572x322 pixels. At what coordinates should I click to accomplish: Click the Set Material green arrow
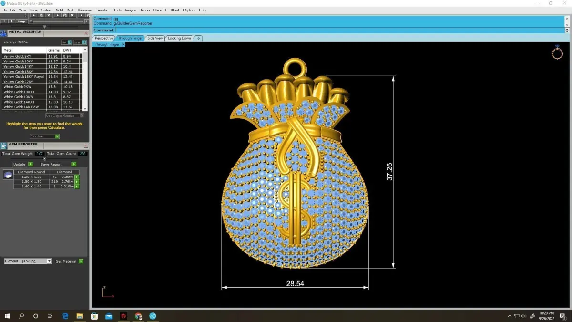tap(81, 261)
